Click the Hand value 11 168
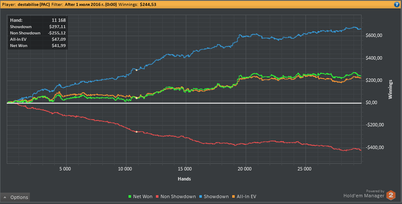 click(59, 20)
